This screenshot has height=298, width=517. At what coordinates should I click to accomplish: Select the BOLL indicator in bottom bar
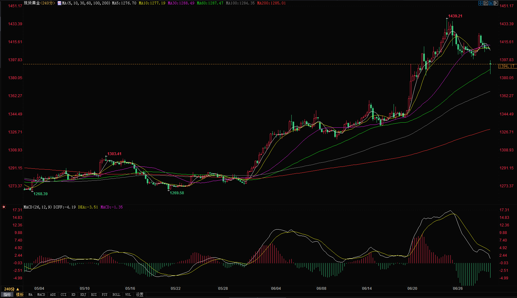pos(116,295)
